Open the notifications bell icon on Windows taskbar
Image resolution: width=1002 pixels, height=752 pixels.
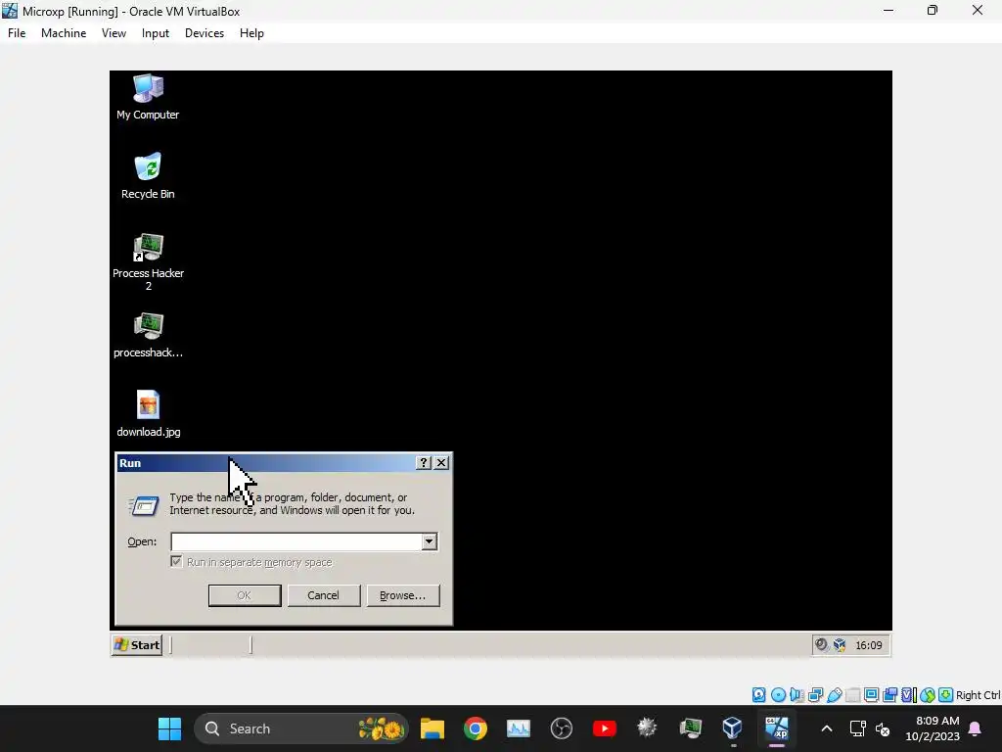[976, 728]
